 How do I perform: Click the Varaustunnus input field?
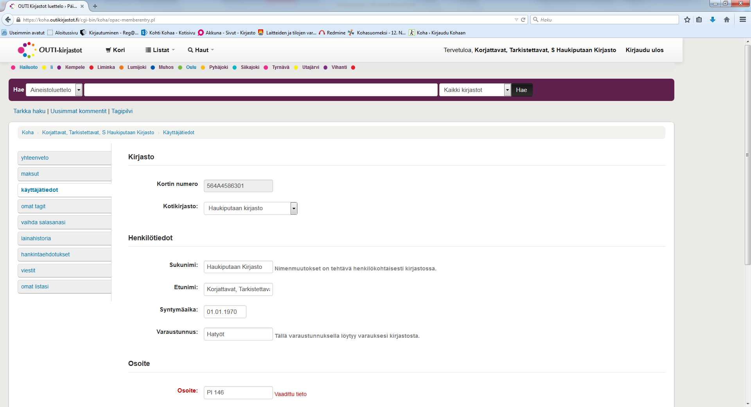click(x=238, y=334)
